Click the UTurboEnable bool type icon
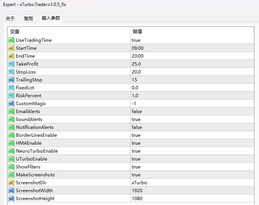 pyautogui.click(x=11, y=159)
